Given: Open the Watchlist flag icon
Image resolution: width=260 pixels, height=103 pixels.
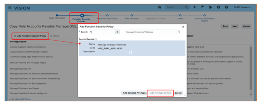Looking at the screenshot, I should (202, 7).
